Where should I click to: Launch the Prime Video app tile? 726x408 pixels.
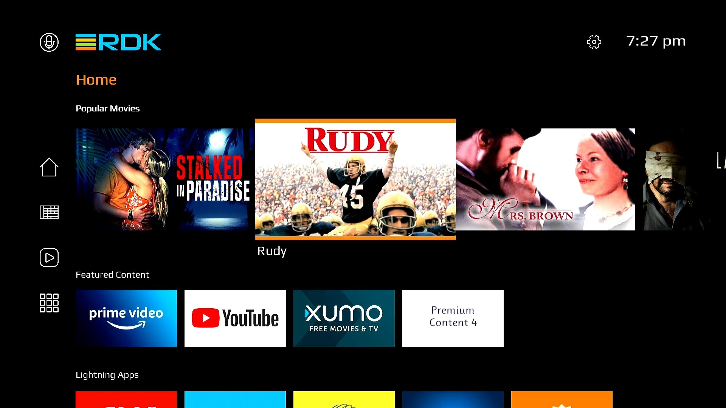(x=126, y=318)
